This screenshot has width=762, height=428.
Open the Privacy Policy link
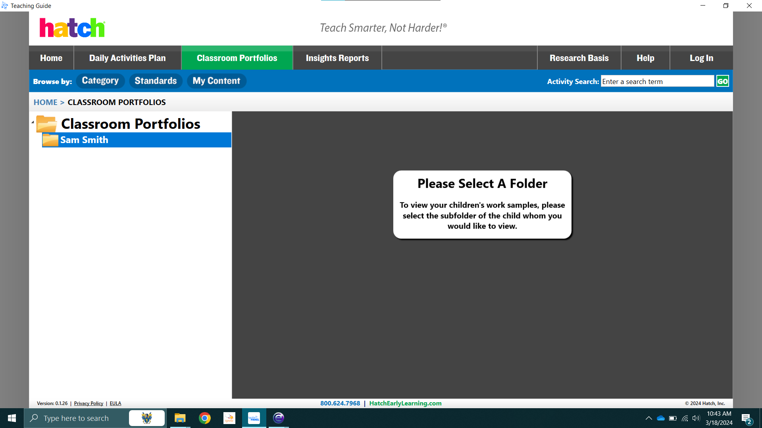tap(89, 403)
